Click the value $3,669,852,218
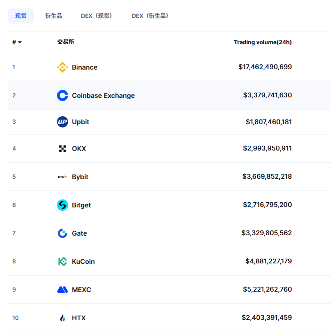Screen dimensions: 331x333 tap(267, 176)
